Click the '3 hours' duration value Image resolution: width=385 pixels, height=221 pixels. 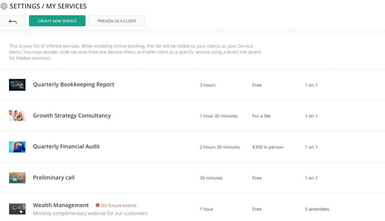tap(208, 85)
